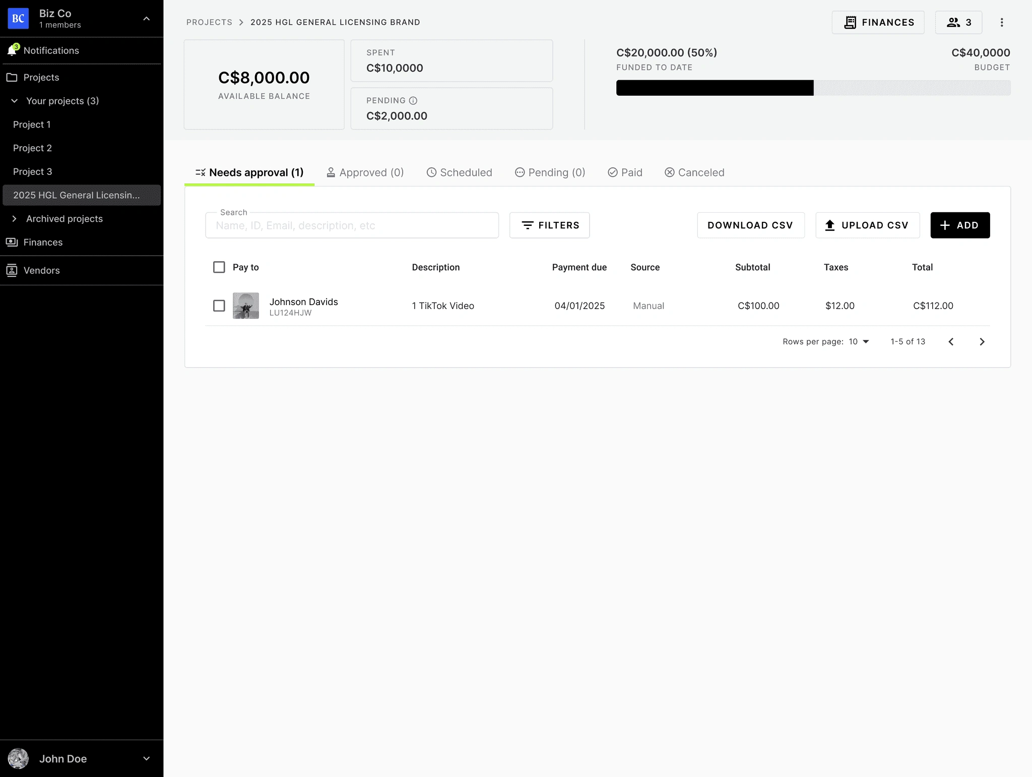Collapse Your projects (3) list
The image size is (1032, 777).
coord(15,101)
